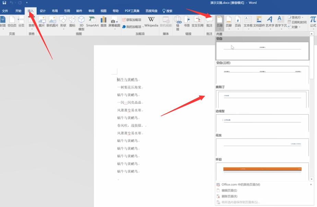Open the 百度网盘 tab

click(x=151, y=11)
